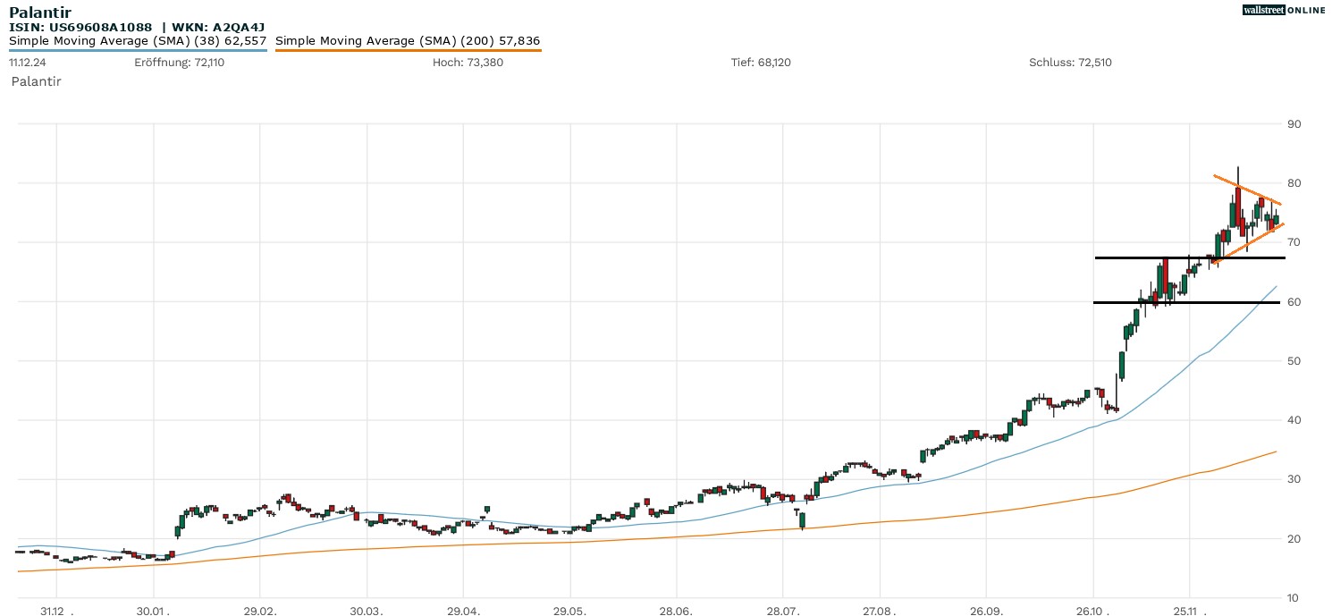Screen dimensions: 1332x616
Task: Toggle the SMA (200) legend entry
Action: coord(408,40)
